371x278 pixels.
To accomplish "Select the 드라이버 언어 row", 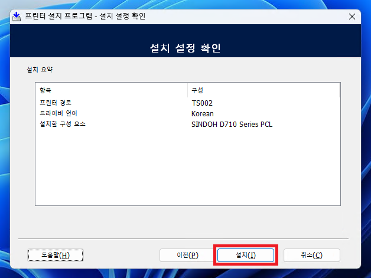I will [58, 113].
